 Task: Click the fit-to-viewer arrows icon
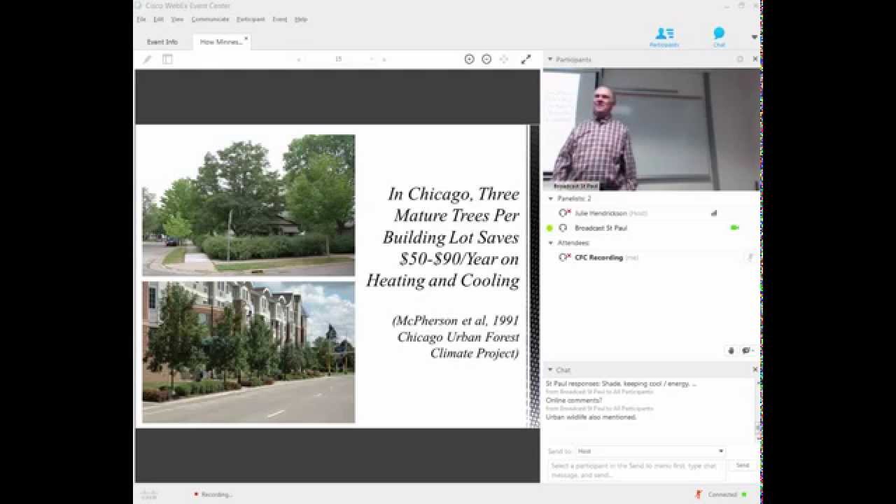(504, 59)
